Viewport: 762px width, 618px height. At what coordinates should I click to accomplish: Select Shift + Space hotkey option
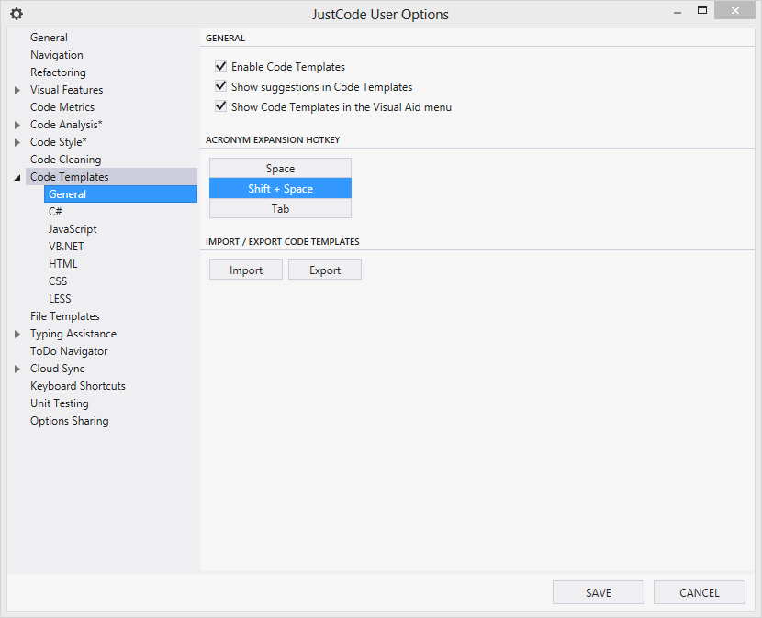pyautogui.click(x=280, y=188)
